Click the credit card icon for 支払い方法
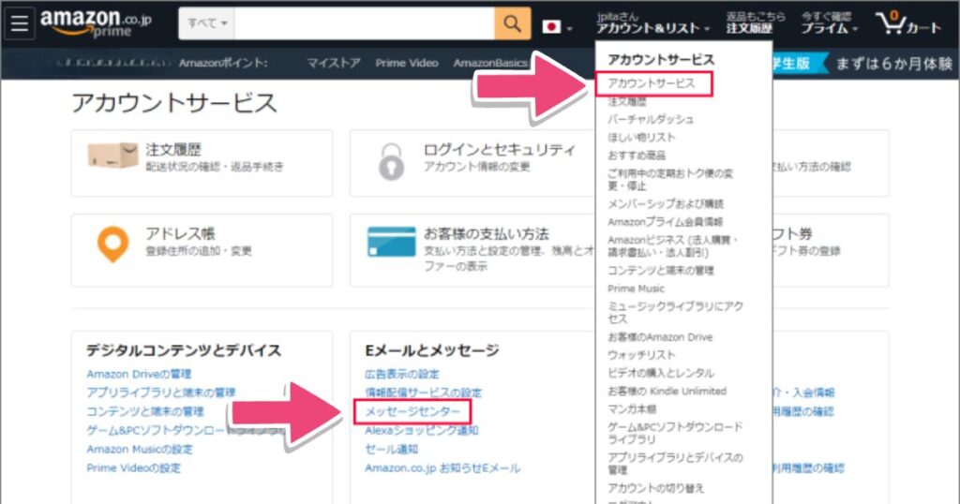The image size is (960, 504). [391, 242]
